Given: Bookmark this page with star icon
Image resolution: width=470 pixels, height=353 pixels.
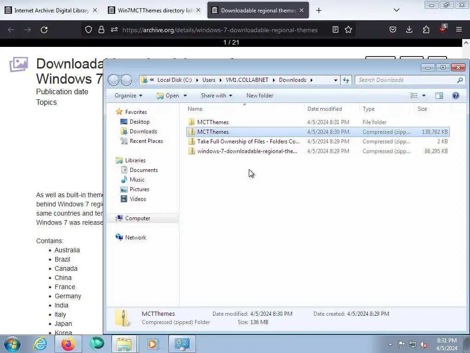Looking at the screenshot, I should (348, 29).
